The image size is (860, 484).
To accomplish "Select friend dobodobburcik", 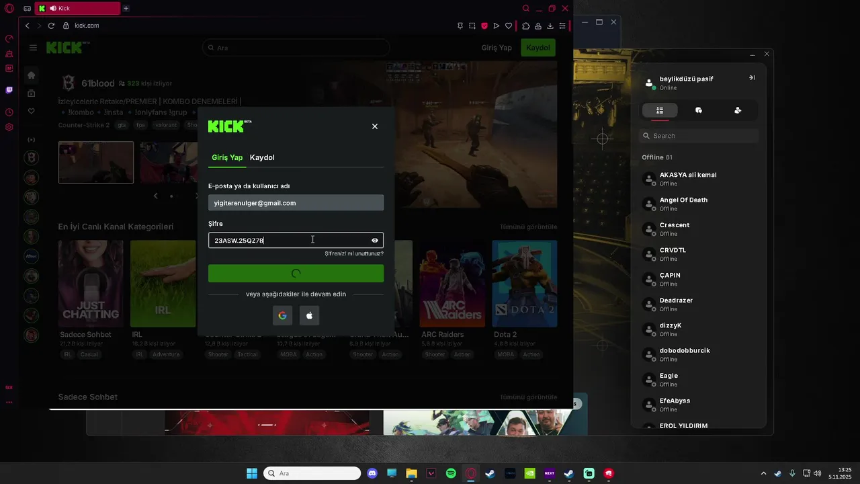I will pyautogui.click(x=699, y=354).
